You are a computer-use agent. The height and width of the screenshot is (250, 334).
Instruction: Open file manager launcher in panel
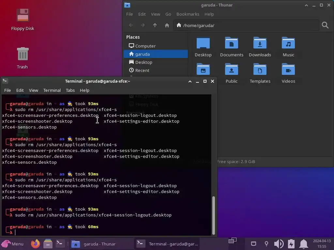tap(48, 243)
